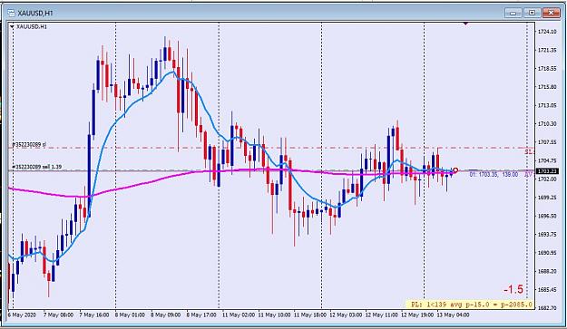Image resolution: width=567 pixels, height=329 pixels.
Task: Select the '#352230289 sl' stop loss label
Action: pyautogui.click(x=29, y=144)
